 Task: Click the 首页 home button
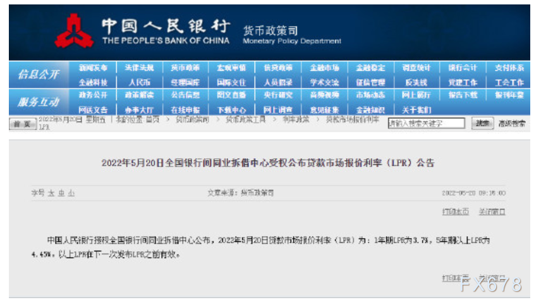pyautogui.click(x=23, y=124)
